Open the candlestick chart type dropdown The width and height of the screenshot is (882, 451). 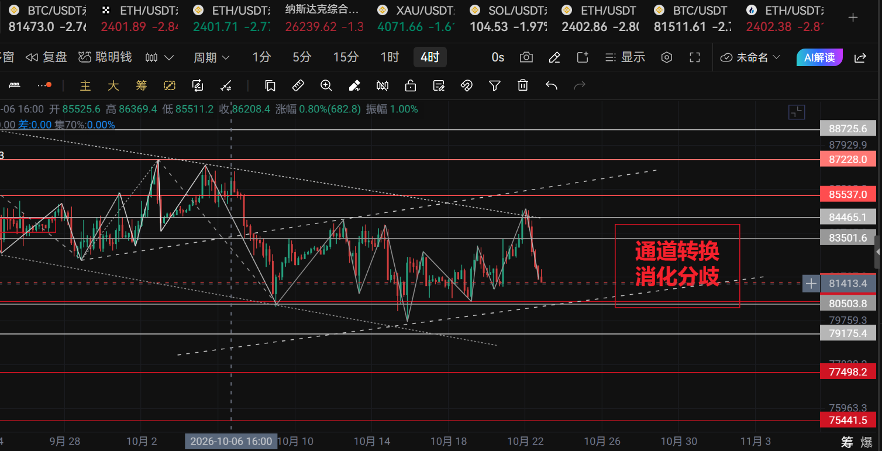point(160,57)
